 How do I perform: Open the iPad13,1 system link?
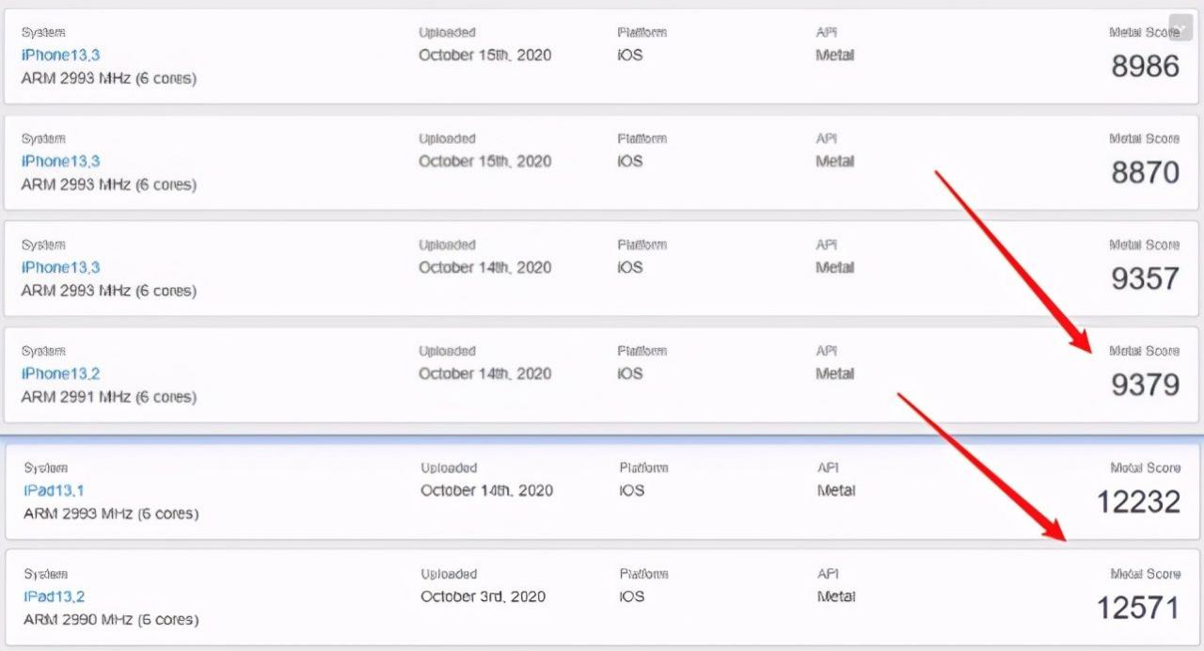pyautogui.click(x=55, y=490)
